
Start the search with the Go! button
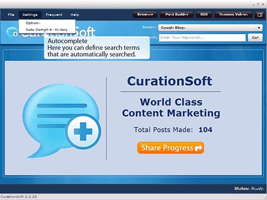pos(255,37)
